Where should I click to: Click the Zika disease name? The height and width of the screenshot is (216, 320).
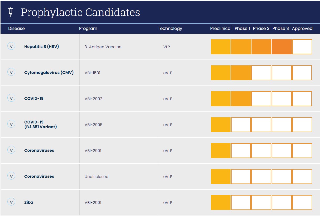pos(29,202)
